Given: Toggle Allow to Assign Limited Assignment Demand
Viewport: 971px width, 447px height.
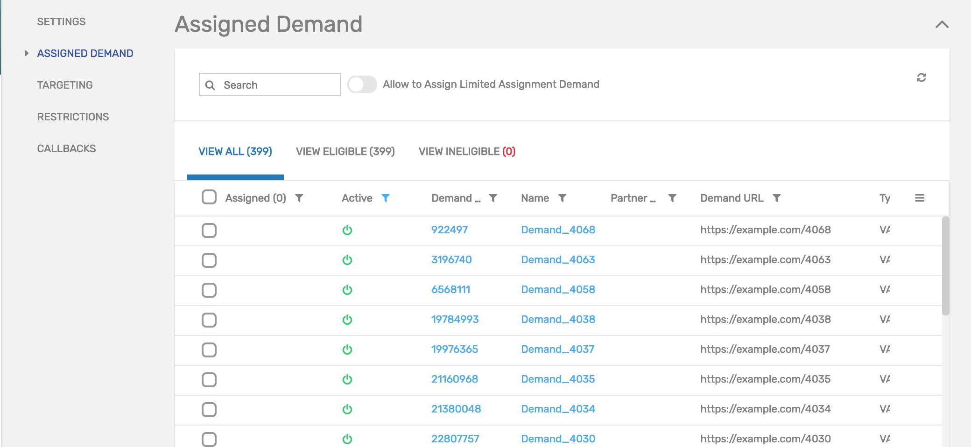Looking at the screenshot, I should (x=362, y=84).
